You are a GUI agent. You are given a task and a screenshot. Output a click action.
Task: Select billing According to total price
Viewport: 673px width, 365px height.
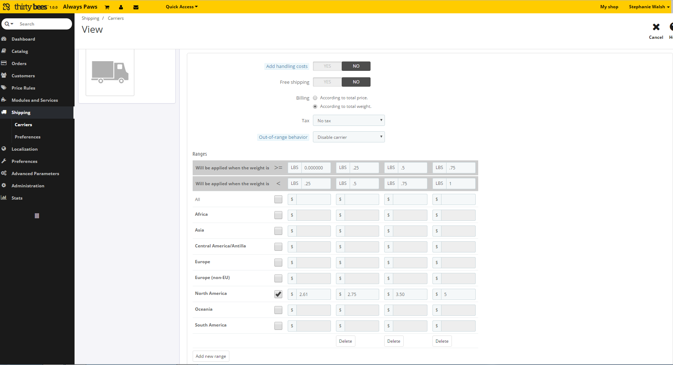click(315, 98)
